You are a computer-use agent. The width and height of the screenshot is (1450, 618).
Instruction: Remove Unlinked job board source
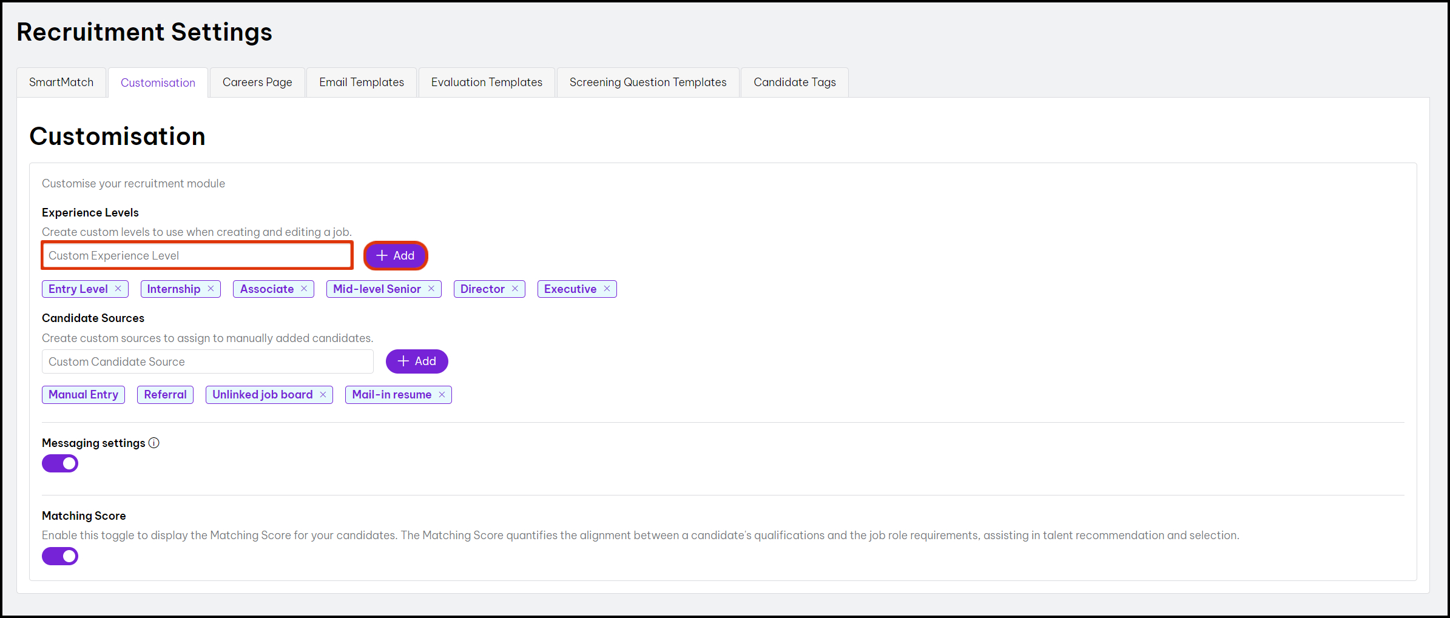(x=323, y=395)
